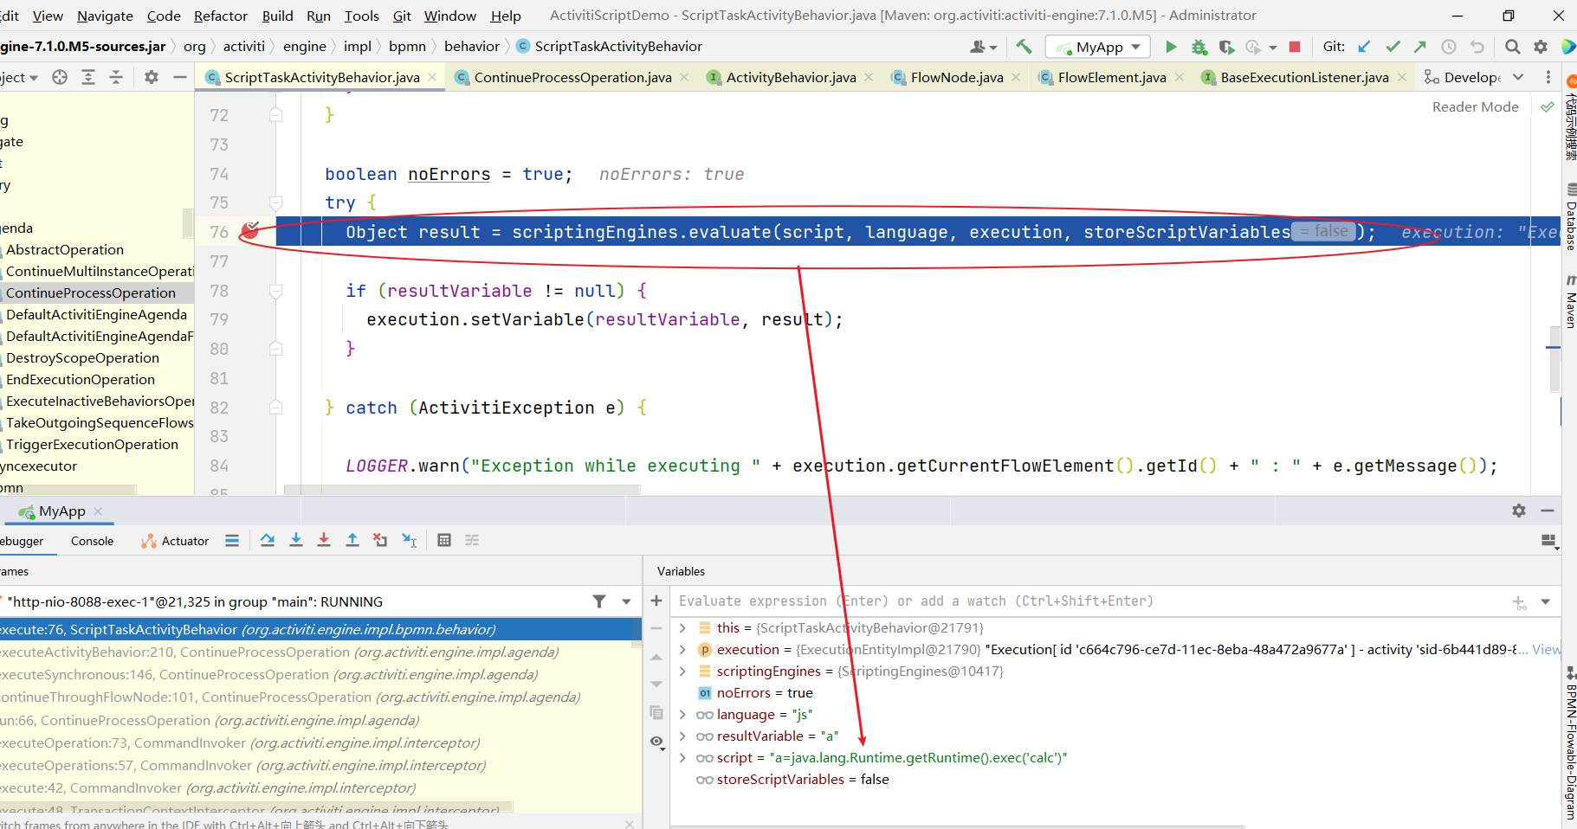Image resolution: width=1577 pixels, height=829 pixels.
Task: Toggle breakpoint on line 76
Action: point(250,230)
